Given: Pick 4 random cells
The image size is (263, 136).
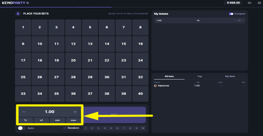Looking at the screenshot, I should pos(105,128).
